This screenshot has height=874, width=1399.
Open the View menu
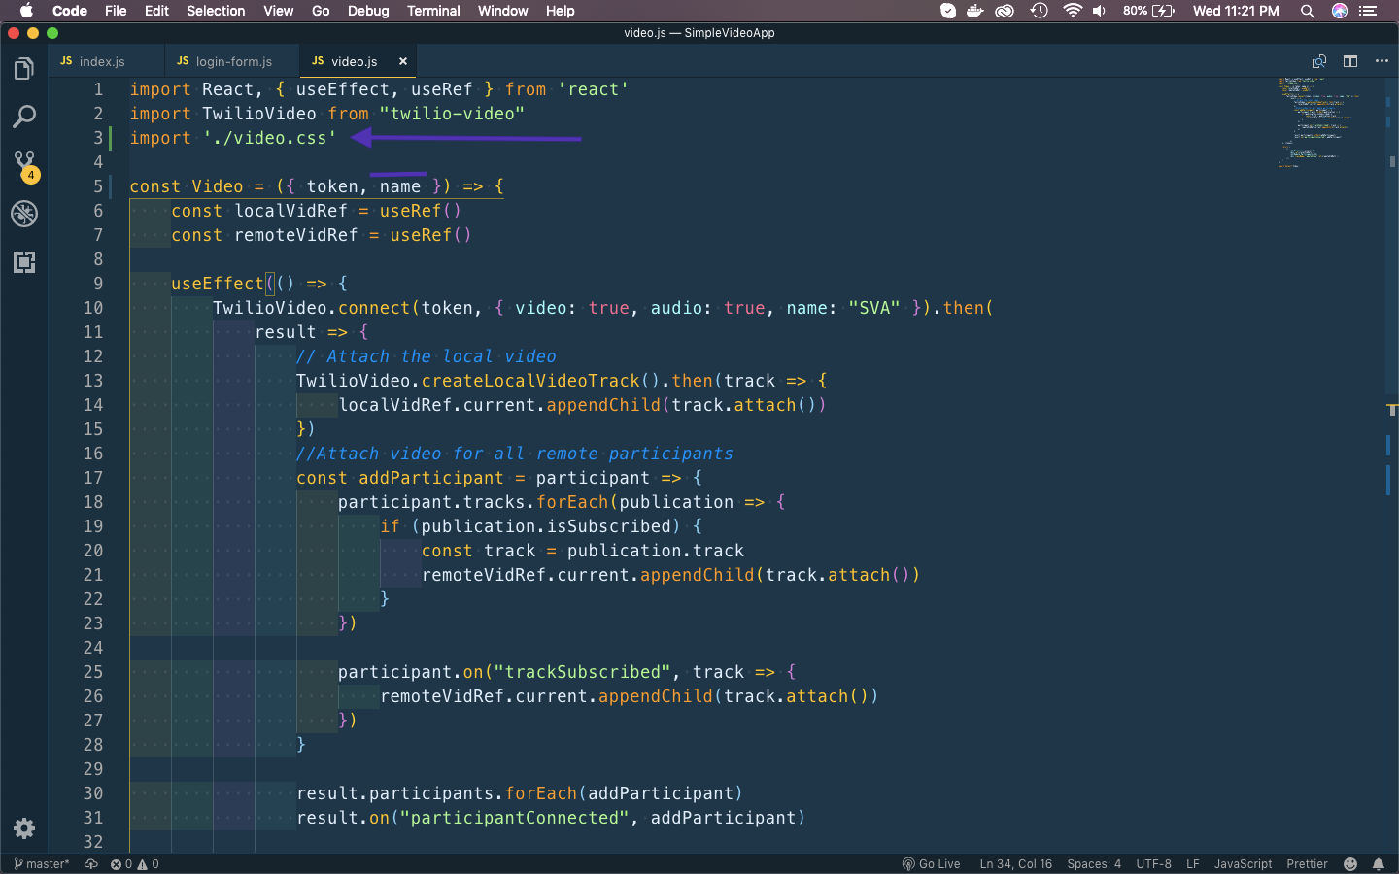tap(278, 11)
